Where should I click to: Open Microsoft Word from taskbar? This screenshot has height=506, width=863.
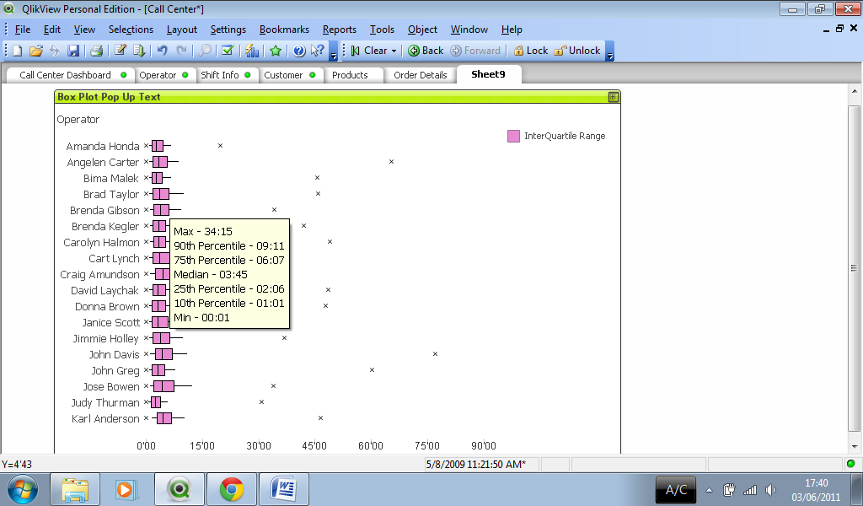[x=284, y=489]
